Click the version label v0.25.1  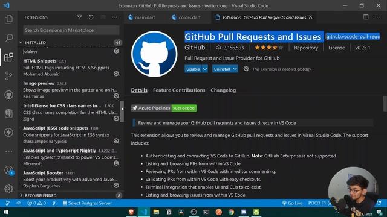[x=363, y=48]
